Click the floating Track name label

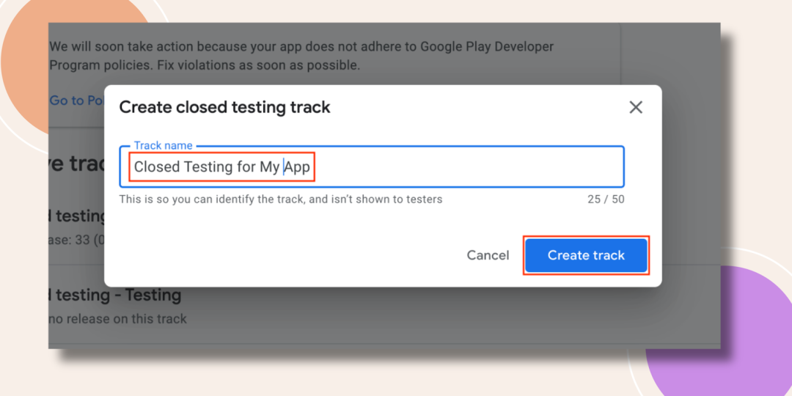[163, 146]
